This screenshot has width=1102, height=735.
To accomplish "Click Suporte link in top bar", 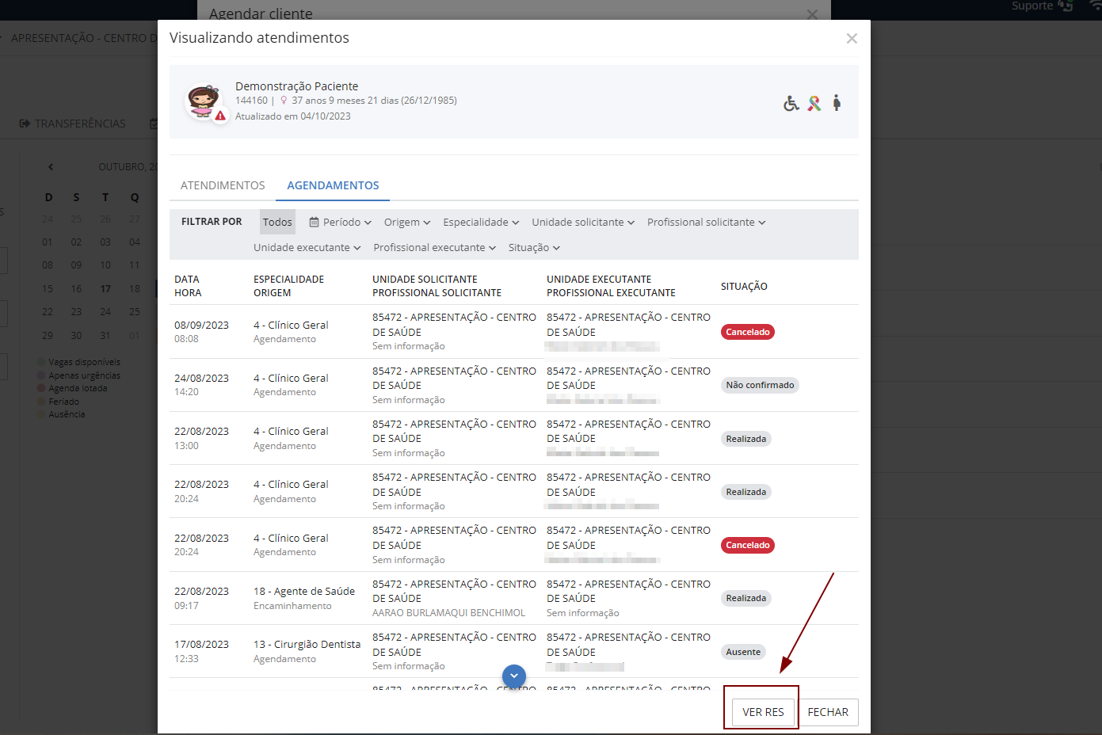I will 1031,6.
